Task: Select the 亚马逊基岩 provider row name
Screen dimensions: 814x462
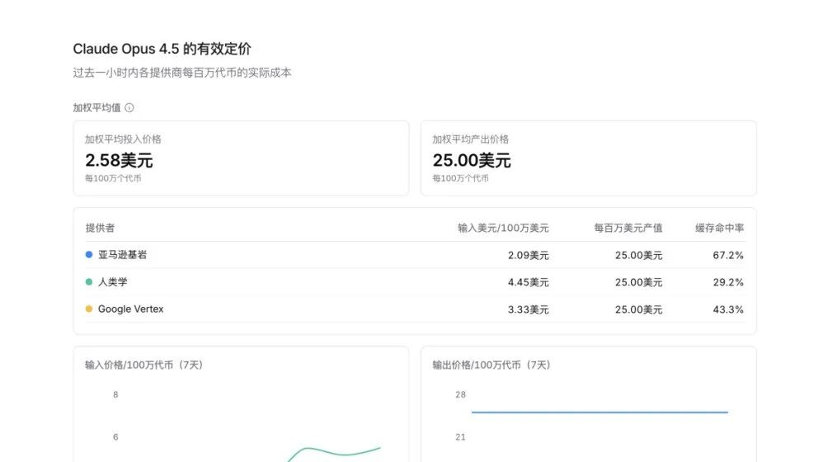Action: [x=122, y=255]
